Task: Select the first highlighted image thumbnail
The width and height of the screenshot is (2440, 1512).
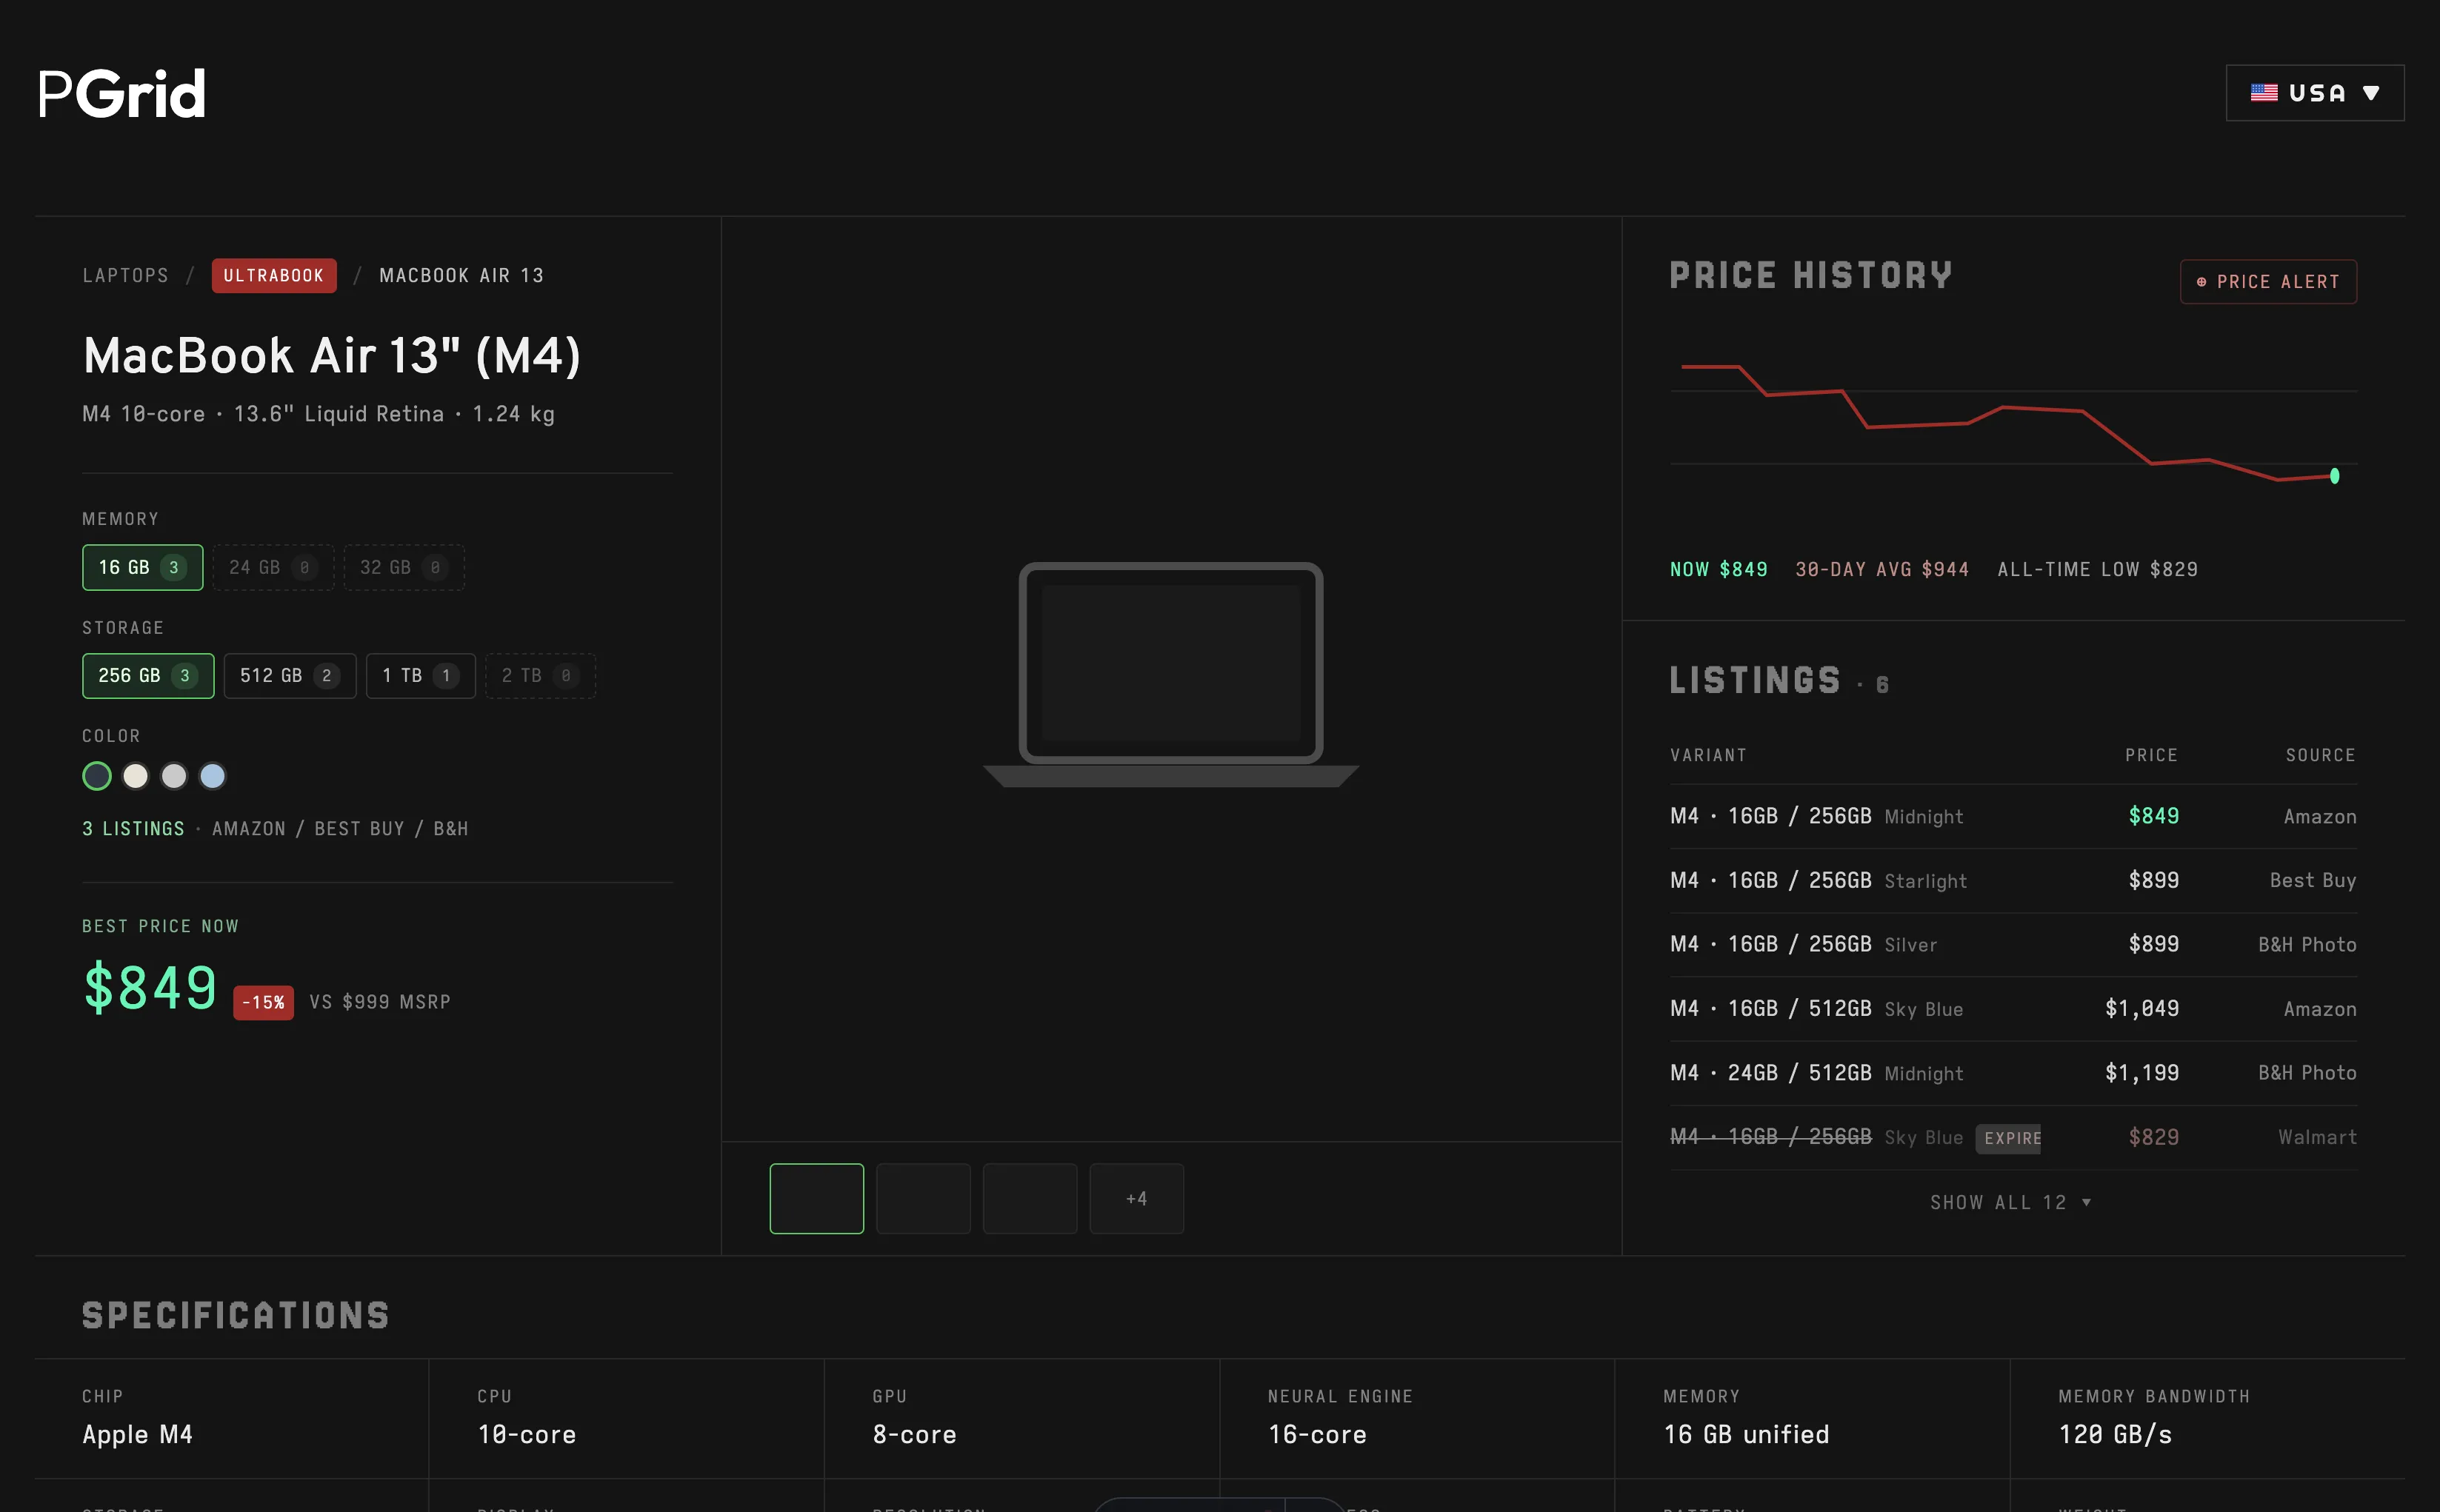Action: (x=816, y=1198)
